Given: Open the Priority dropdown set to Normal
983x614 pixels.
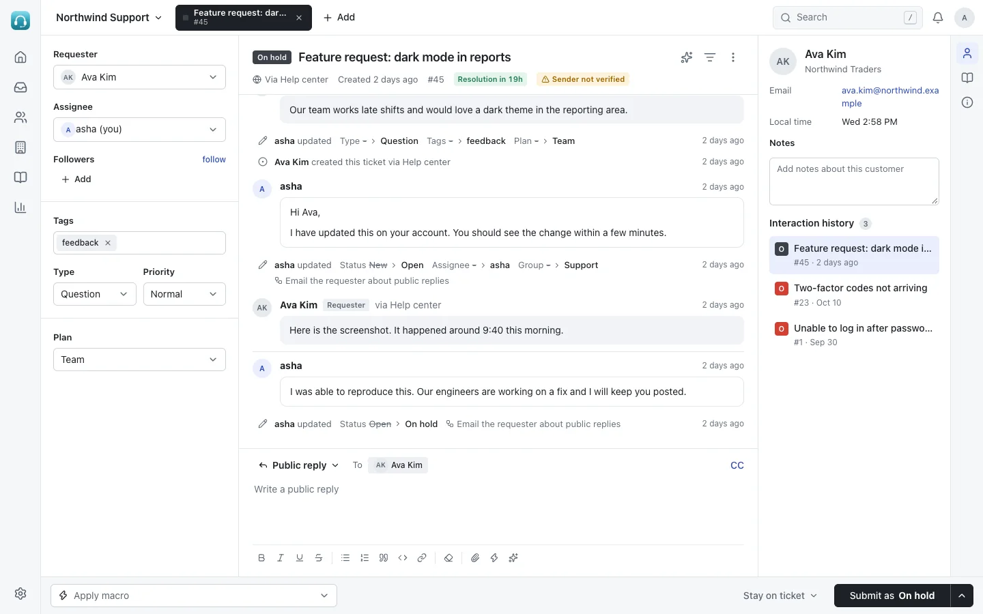Looking at the screenshot, I should (x=184, y=294).
